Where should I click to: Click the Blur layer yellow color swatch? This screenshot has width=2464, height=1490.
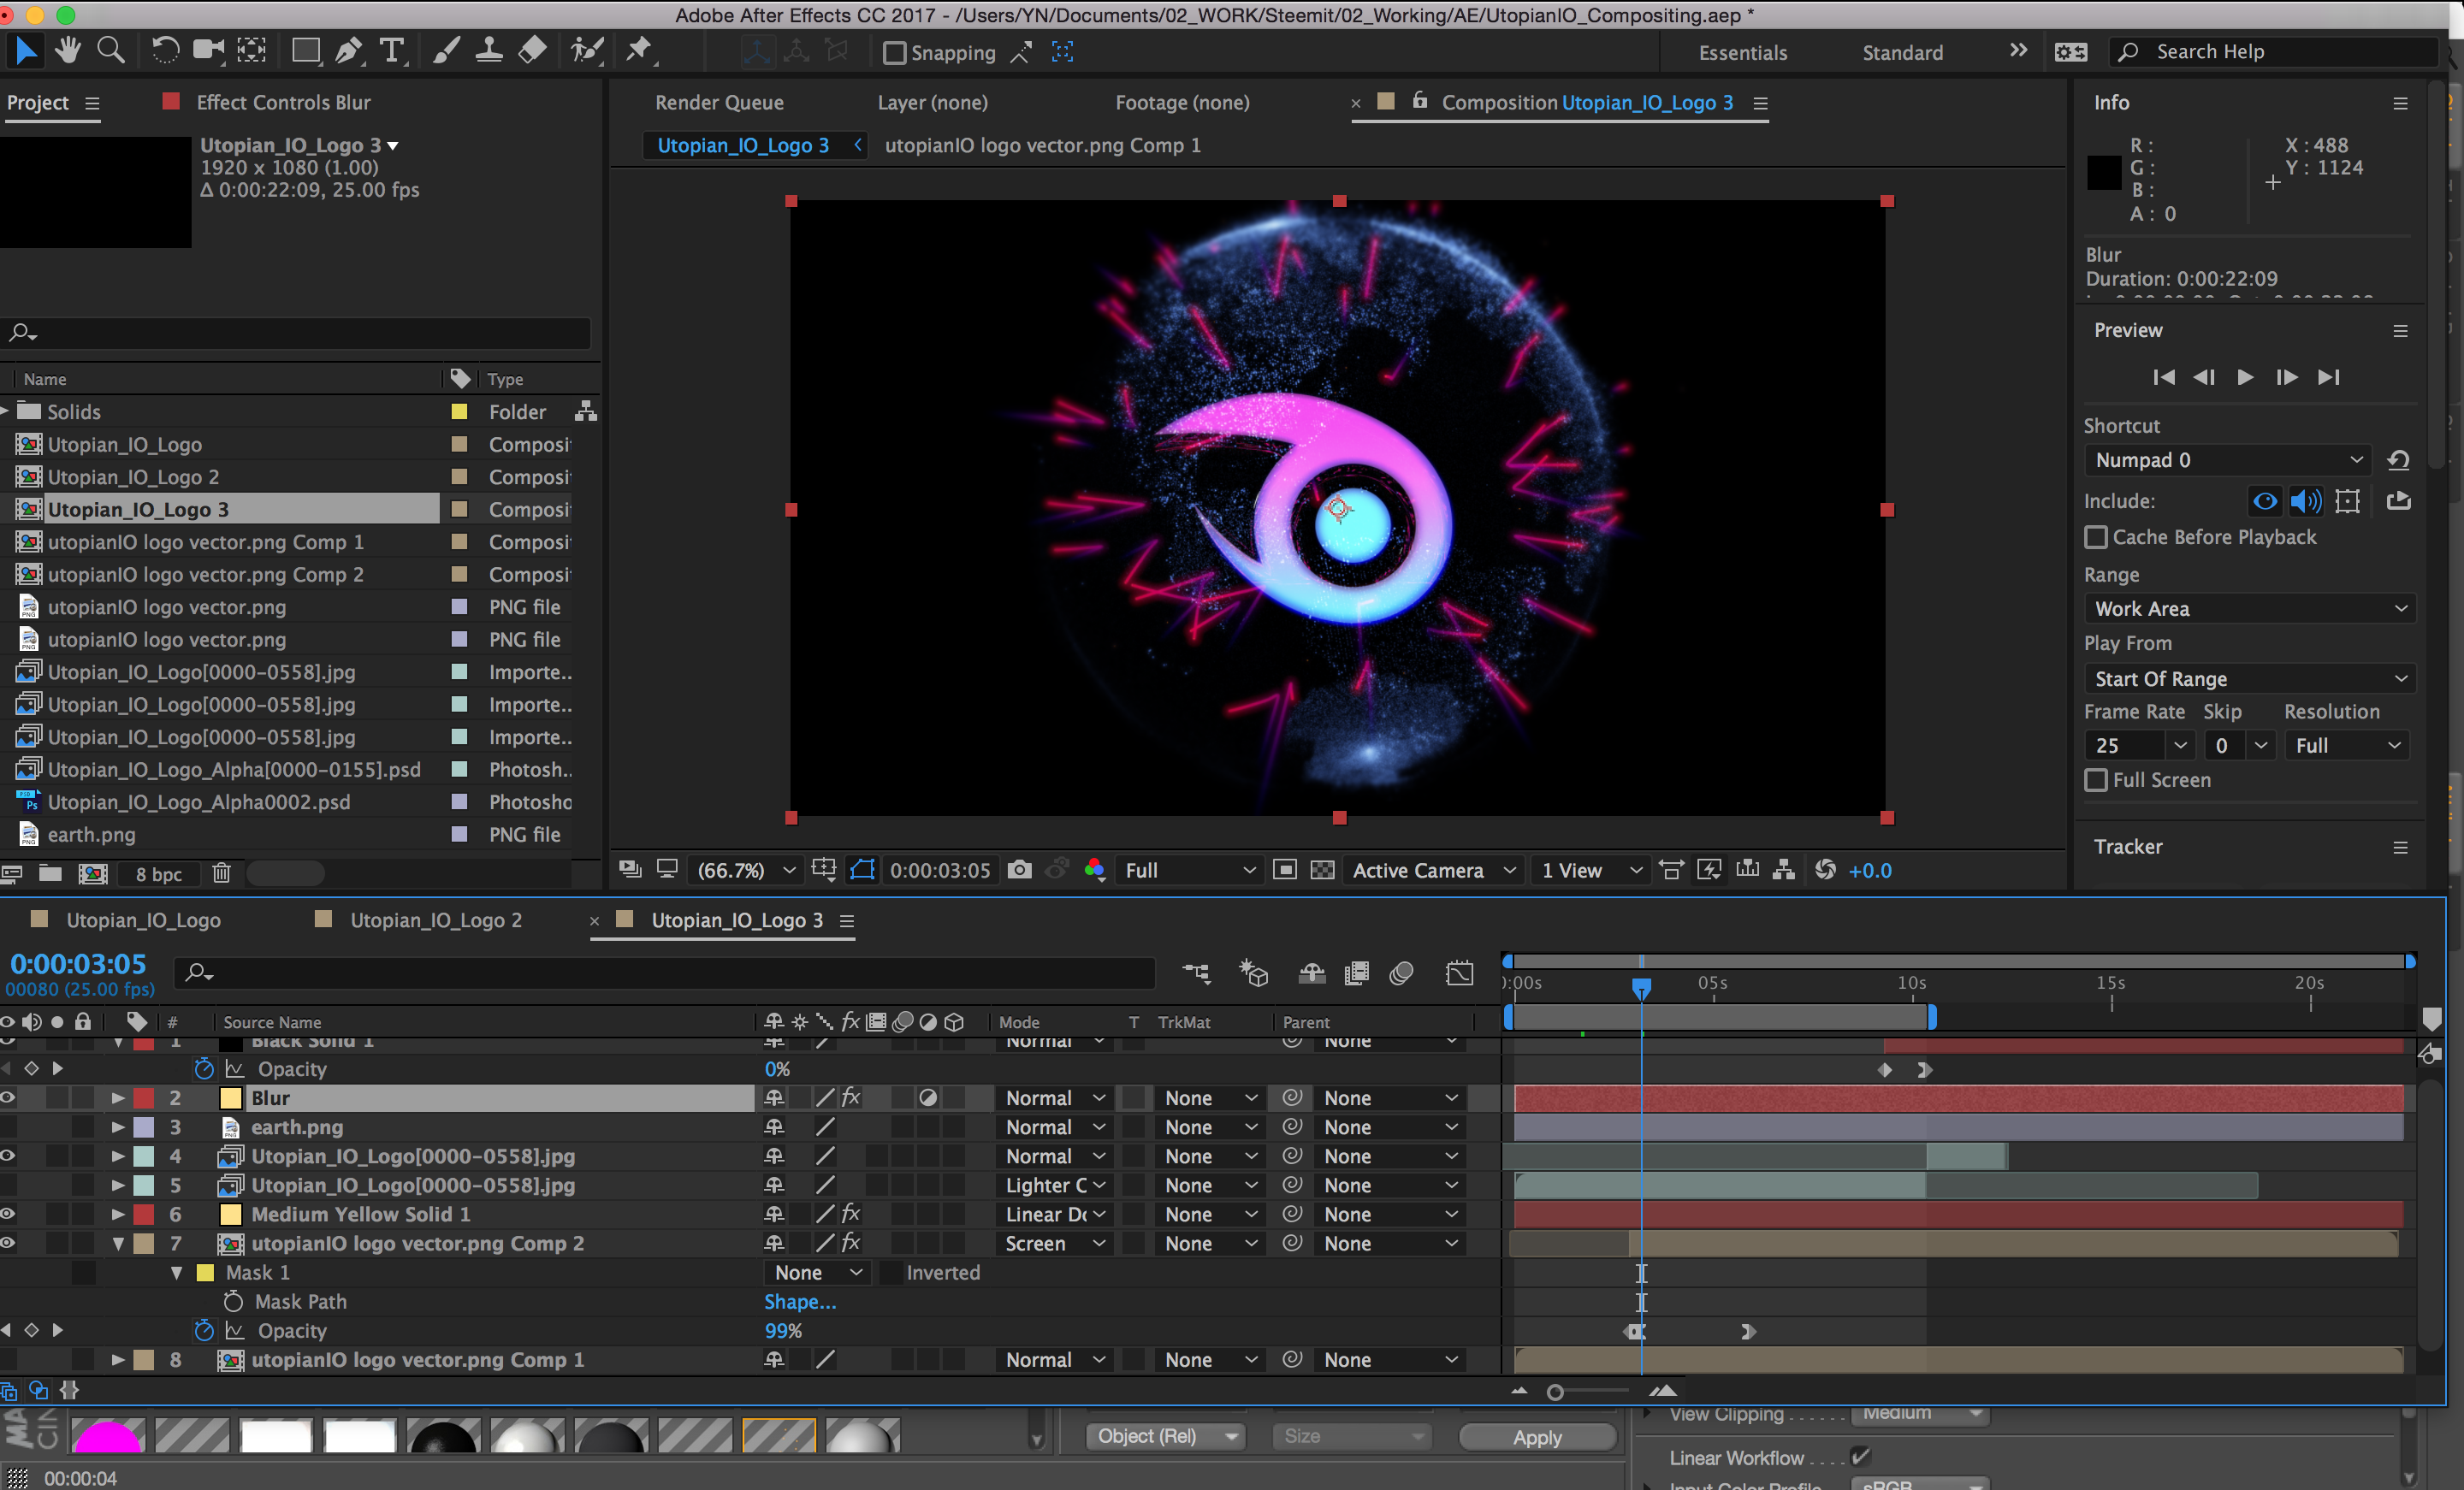pyautogui.click(x=231, y=1098)
